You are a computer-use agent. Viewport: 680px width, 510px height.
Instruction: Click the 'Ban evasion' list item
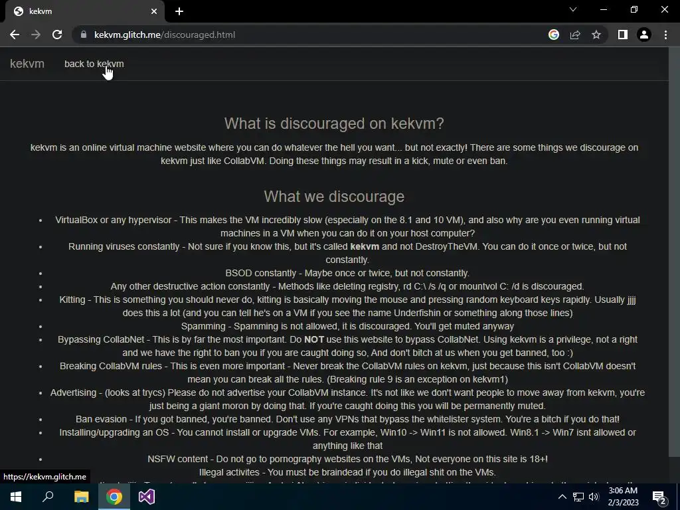tap(347, 419)
